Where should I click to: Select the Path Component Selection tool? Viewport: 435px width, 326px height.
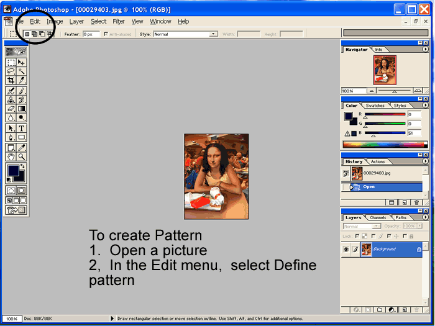pos(11,129)
